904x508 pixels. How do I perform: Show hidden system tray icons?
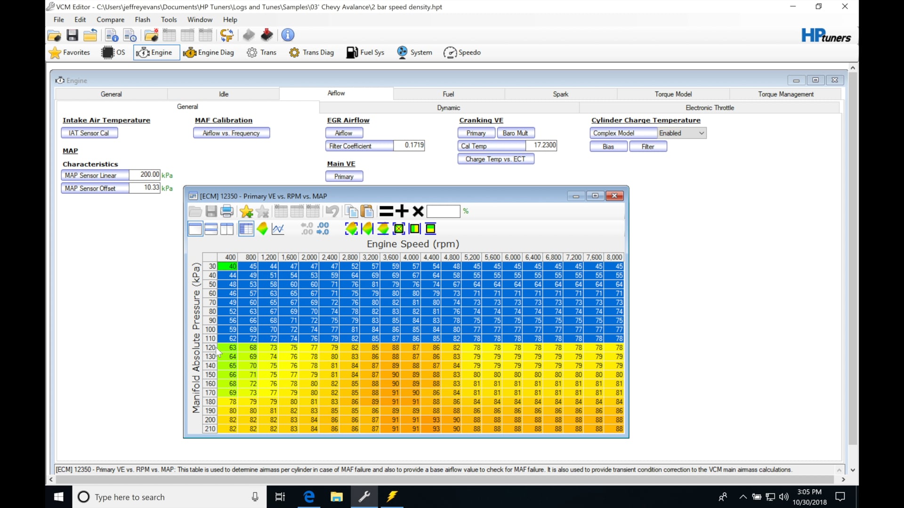tap(743, 497)
